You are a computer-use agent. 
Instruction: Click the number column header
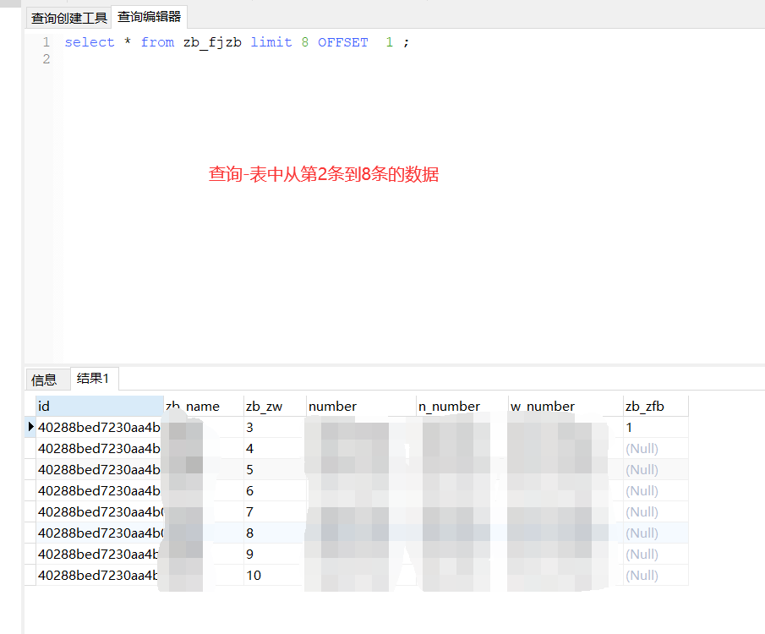click(x=361, y=406)
